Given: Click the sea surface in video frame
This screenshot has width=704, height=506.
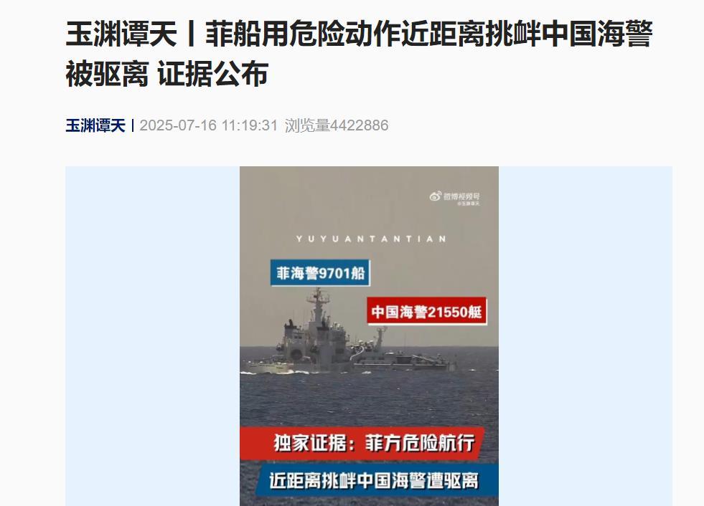Looking at the screenshot, I should [x=369, y=399].
